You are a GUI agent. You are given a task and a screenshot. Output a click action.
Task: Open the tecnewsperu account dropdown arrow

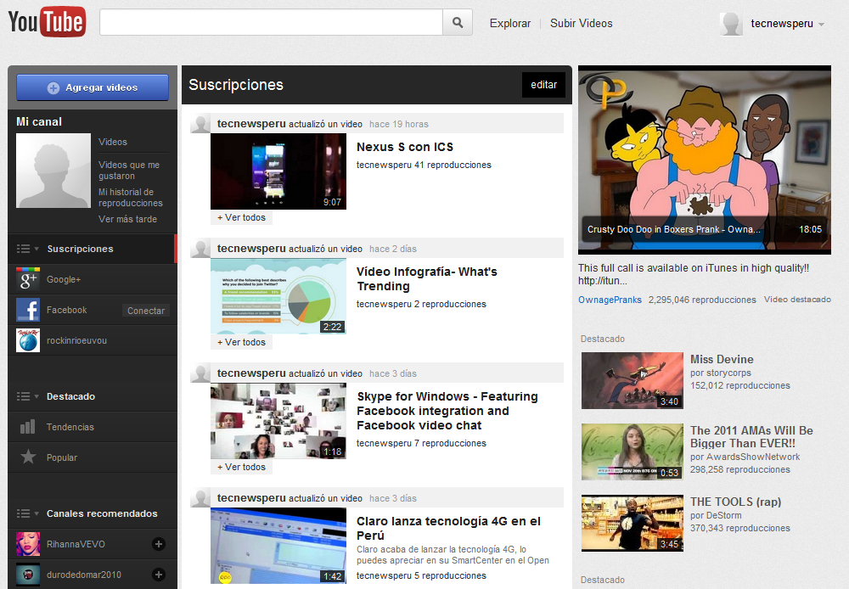821,25
